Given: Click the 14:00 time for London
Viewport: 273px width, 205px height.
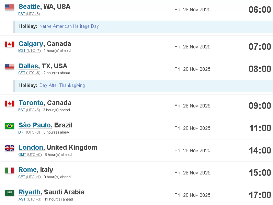Looking at the screenshot, I should (260, 150).
